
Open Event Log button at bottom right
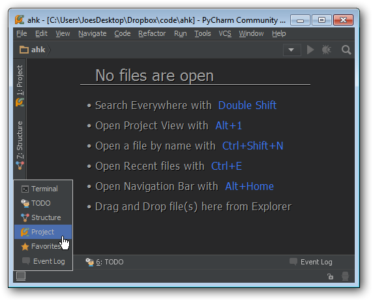click(x=310, y=262)
